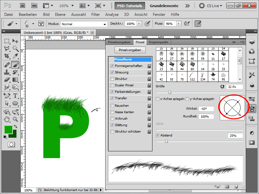259x194 pixels.
Task: Select the Healing Brush tool
Action: pyautogui.click(x=7, y=64)
